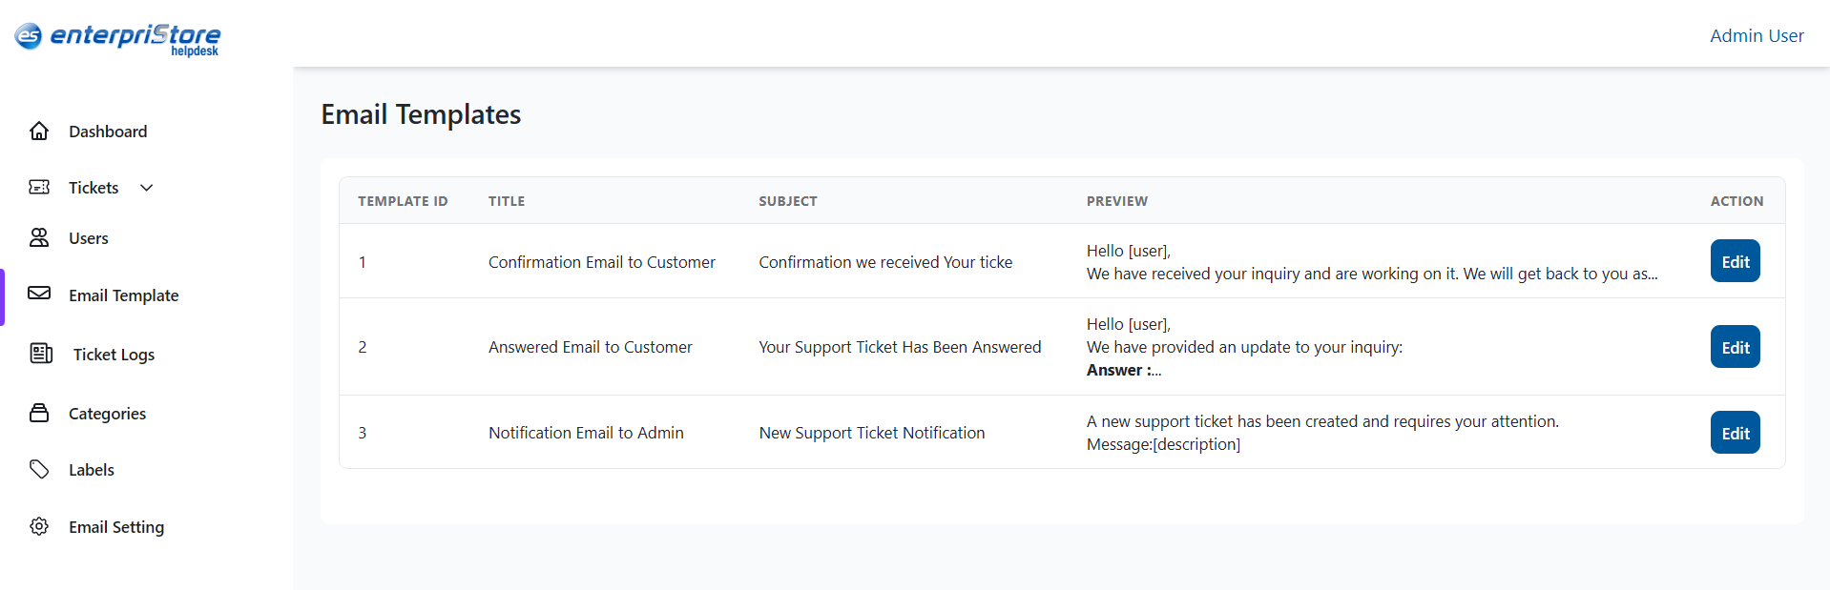The image size is (1830, 590).
Task: Click the Labels tag icon
Action: (x=39, y=469)
